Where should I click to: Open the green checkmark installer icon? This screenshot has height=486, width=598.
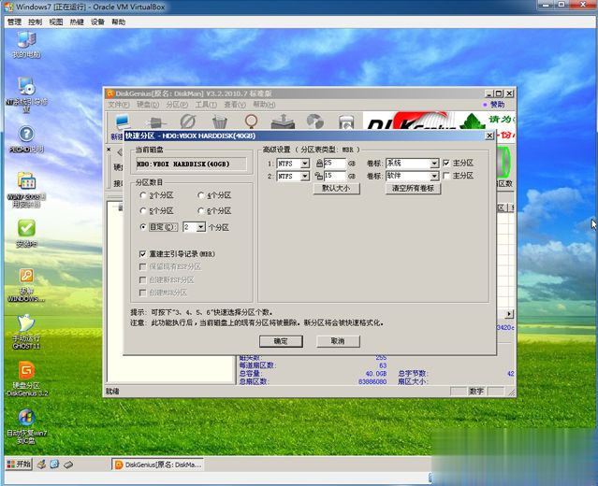click(x=26, y=234)
